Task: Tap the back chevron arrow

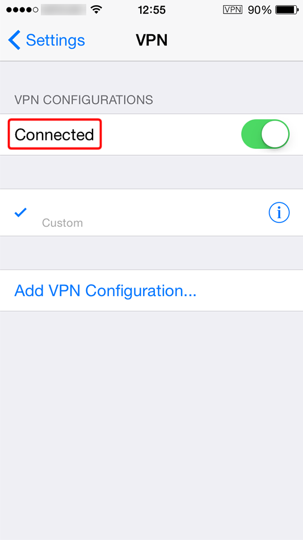Action: click(x=14, y=40)
